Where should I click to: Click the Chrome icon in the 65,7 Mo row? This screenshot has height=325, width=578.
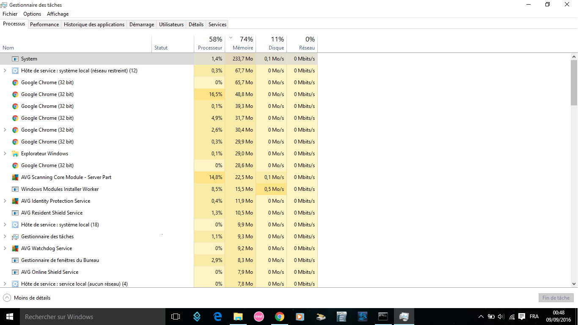[x=15, y=83]
